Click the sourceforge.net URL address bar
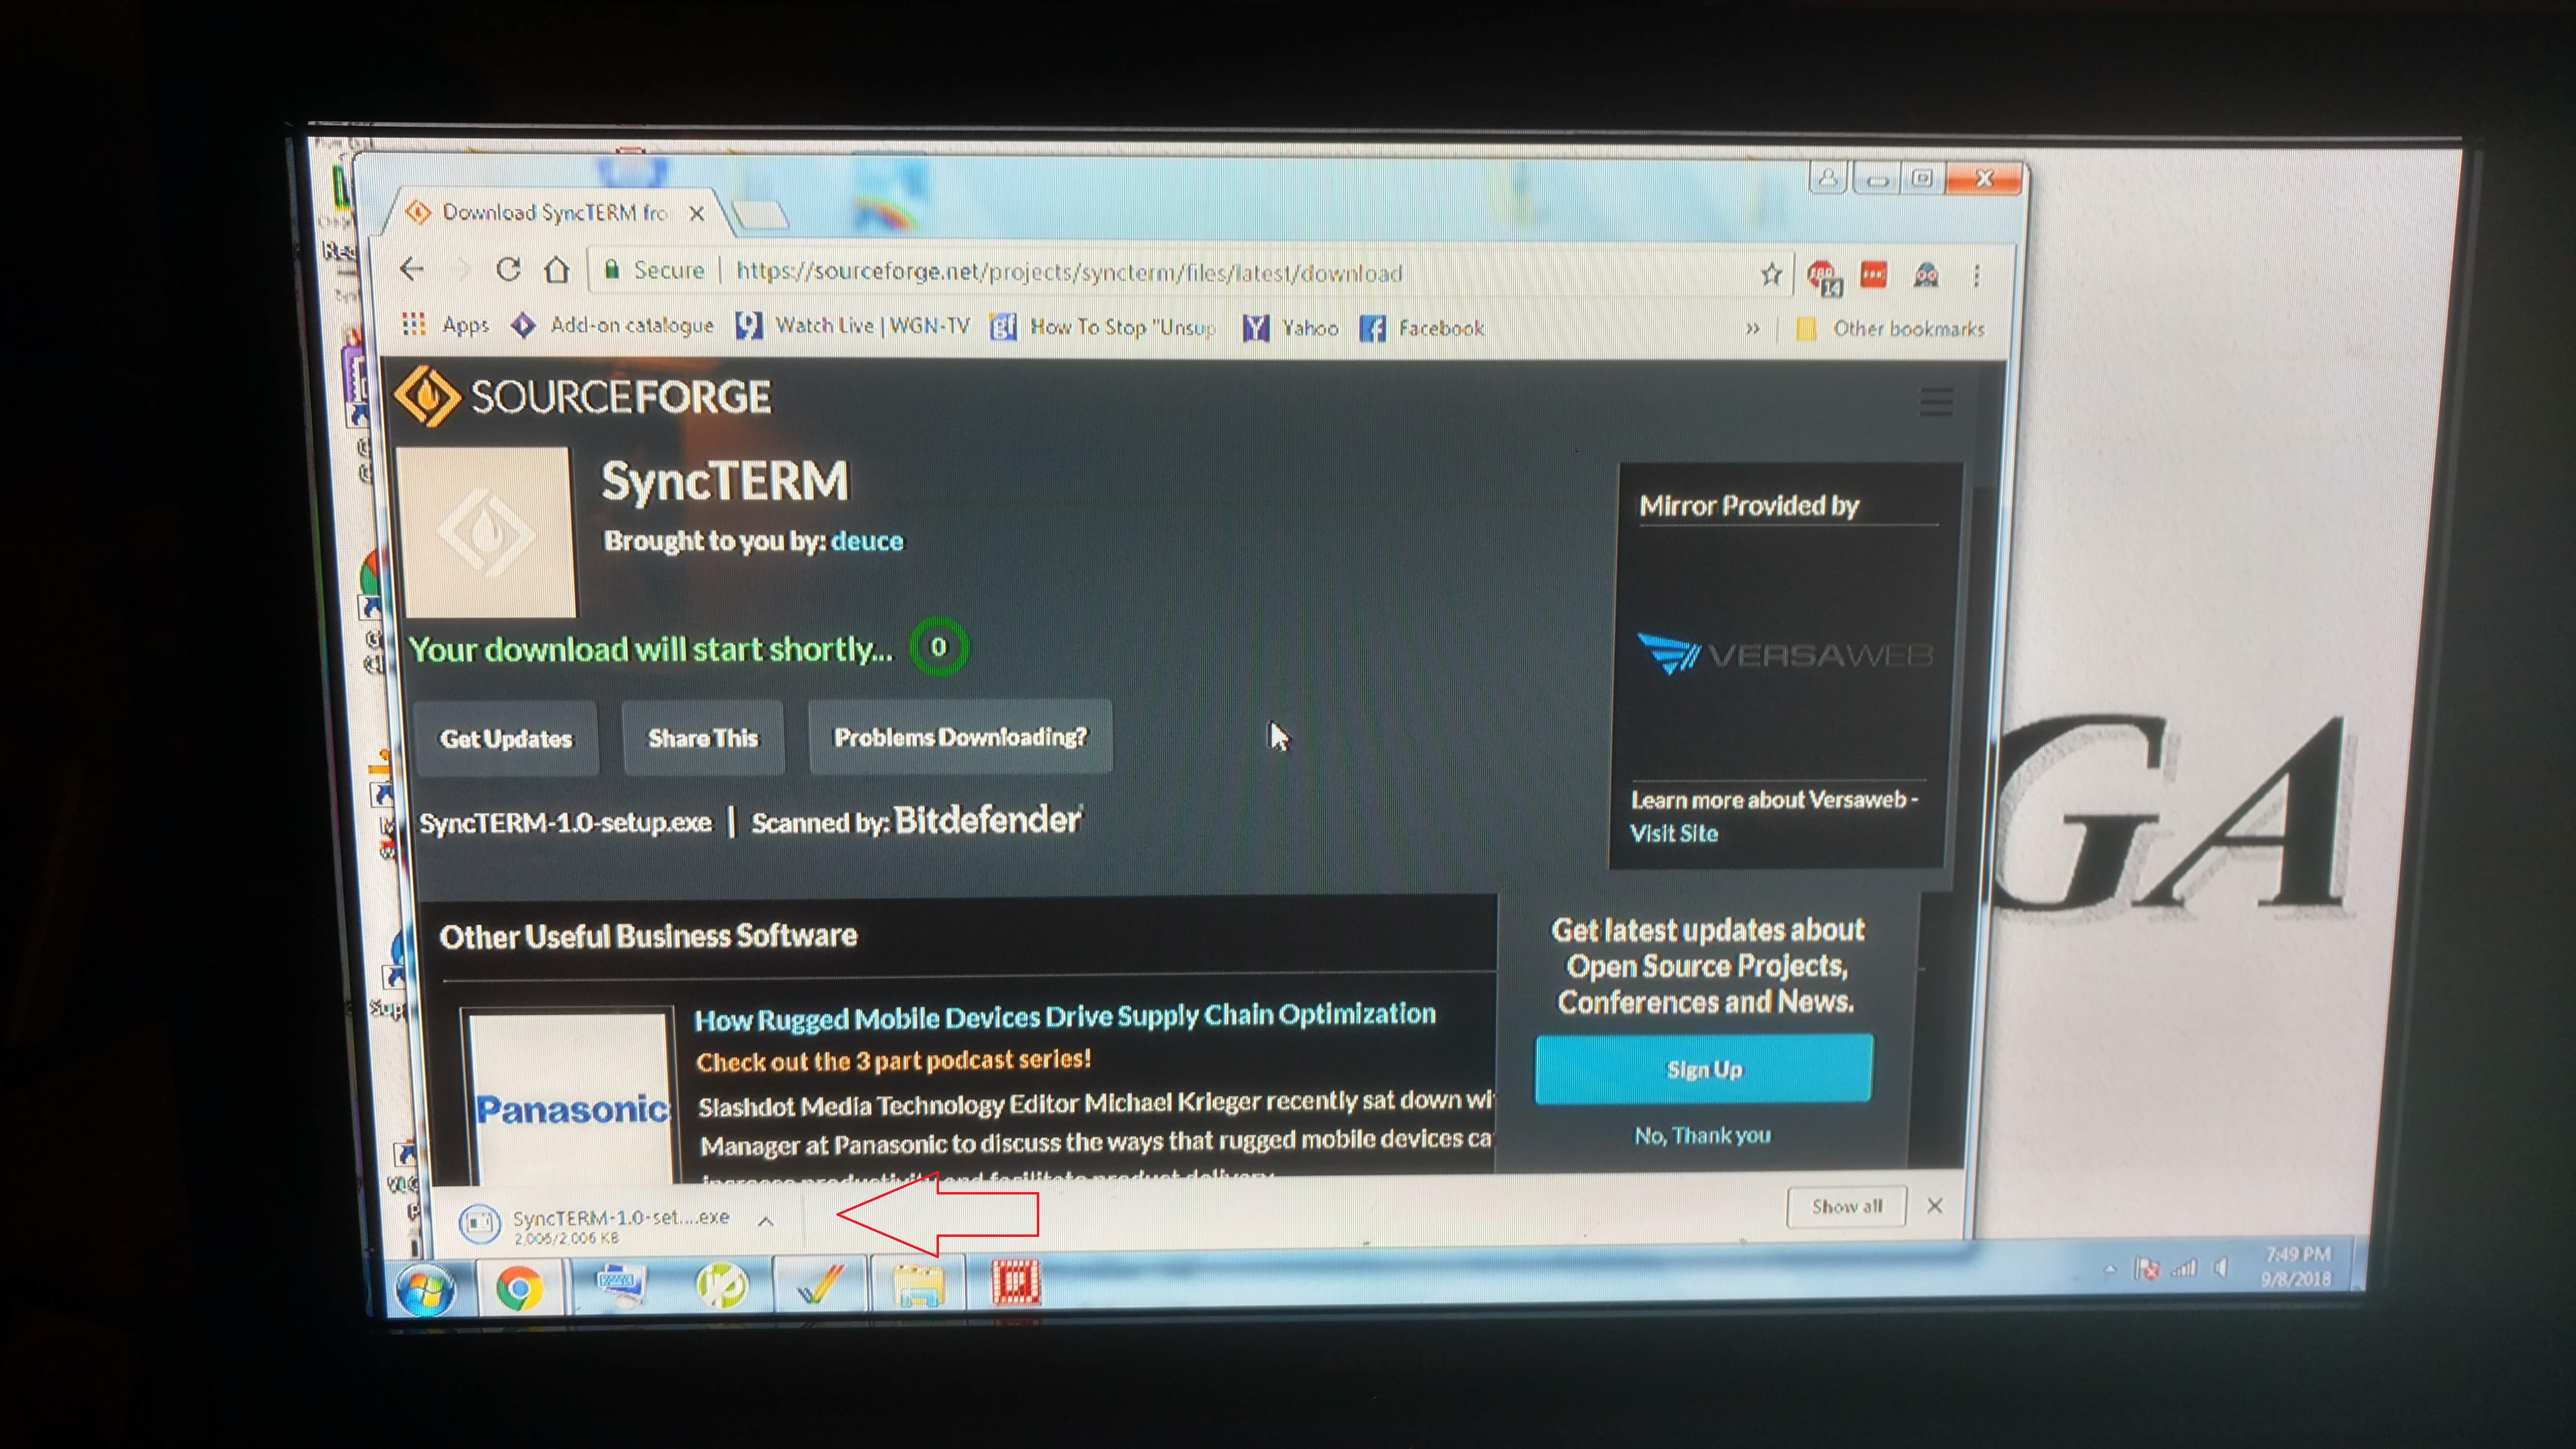 1070,273
